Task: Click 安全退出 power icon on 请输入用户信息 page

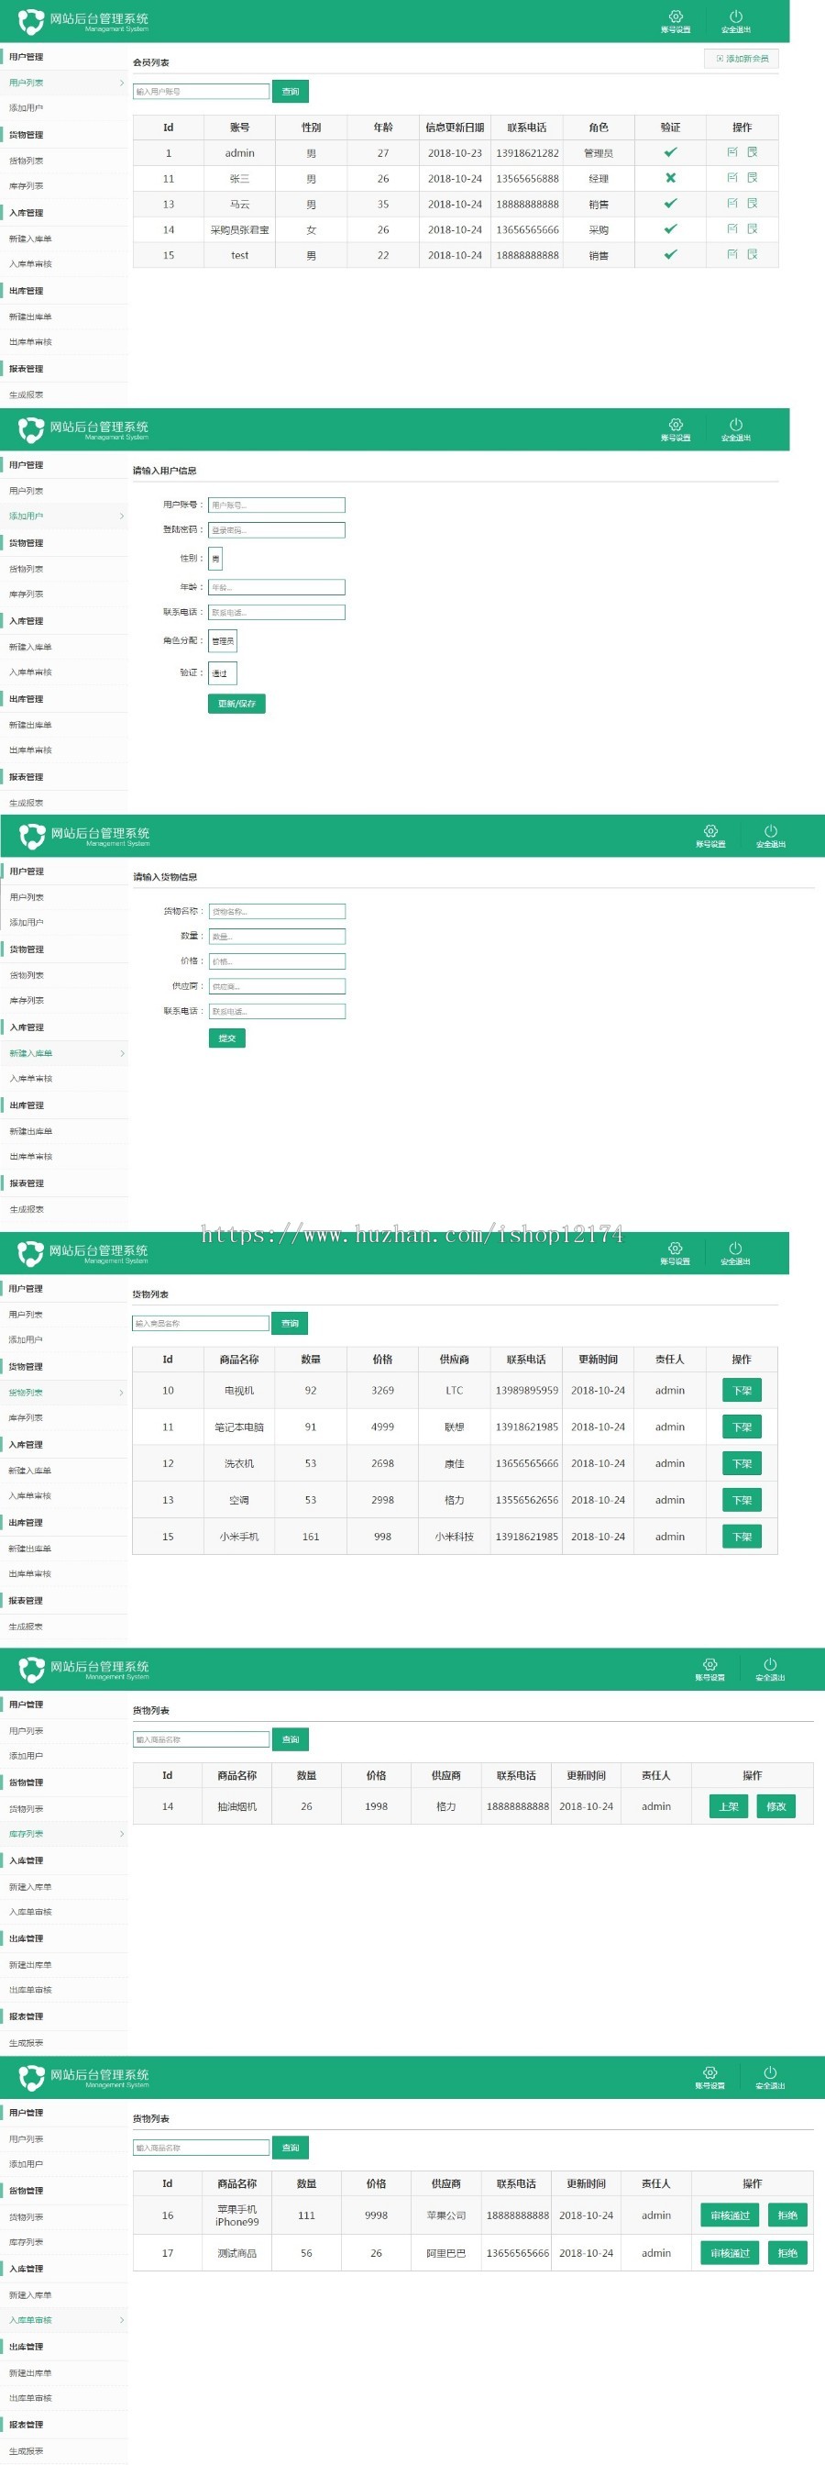Action: 735,424
